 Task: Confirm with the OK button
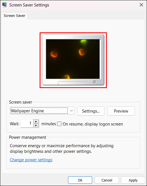click(x=80, y=180)
